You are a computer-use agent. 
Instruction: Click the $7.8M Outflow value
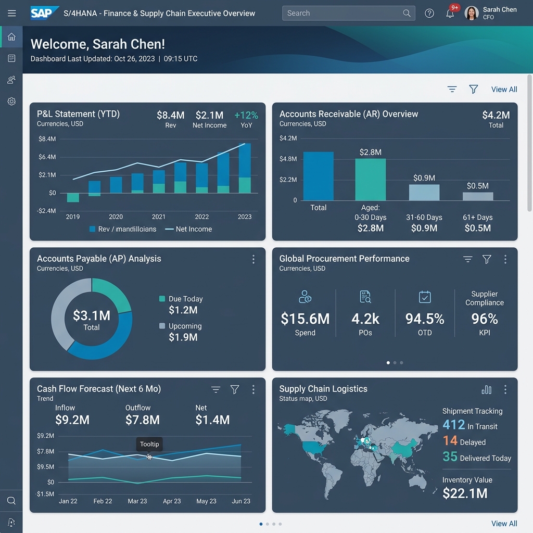(143, 420)
